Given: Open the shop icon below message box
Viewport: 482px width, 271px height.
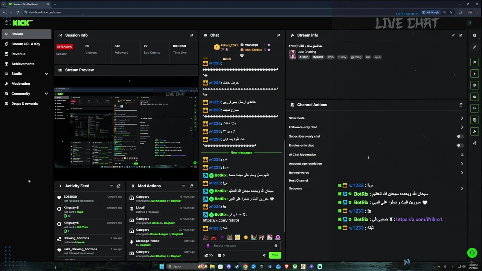Looking at the screenshot, I should [220, 255].
